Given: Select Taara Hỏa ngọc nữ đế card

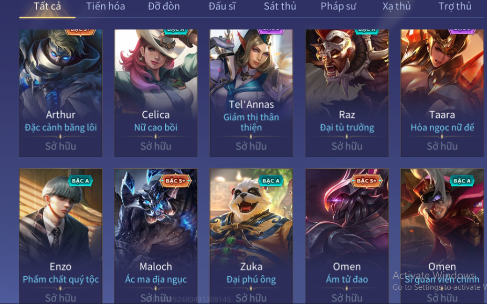Looking at the screenshot, I should coord(442,93).
